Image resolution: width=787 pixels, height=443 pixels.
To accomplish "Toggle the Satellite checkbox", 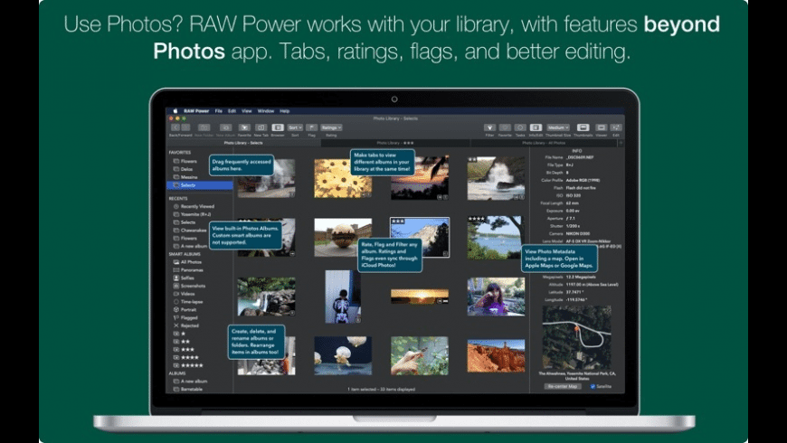I will click(593, 387).
